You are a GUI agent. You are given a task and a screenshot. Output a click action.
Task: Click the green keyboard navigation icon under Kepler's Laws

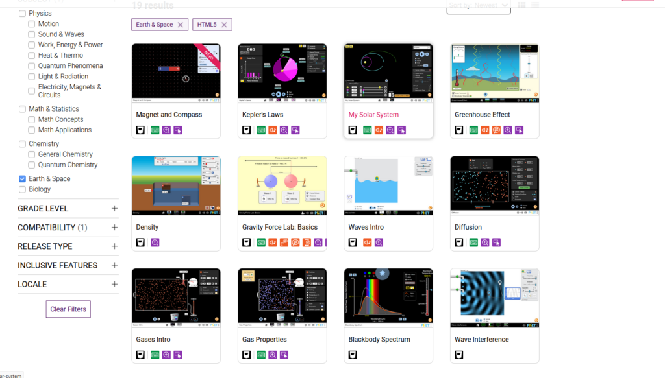260,130
